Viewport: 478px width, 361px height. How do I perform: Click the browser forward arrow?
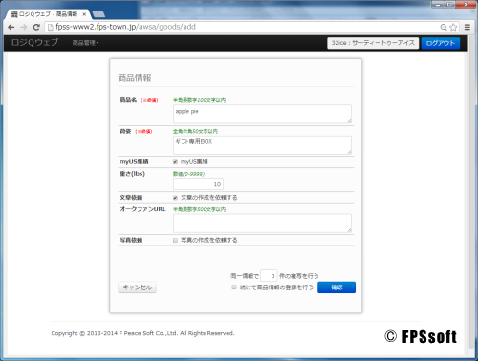tap(24, 27)
